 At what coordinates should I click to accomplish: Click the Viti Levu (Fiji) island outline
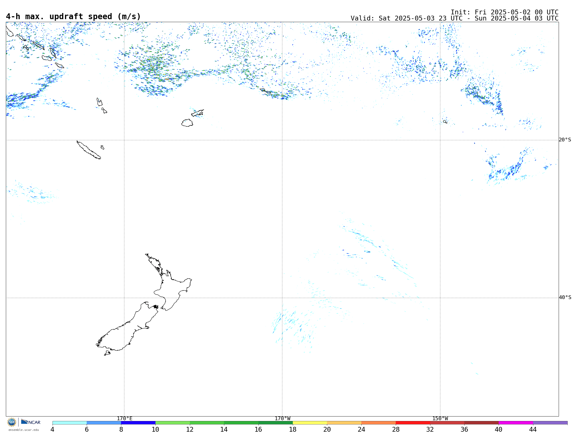coord(187,123)
